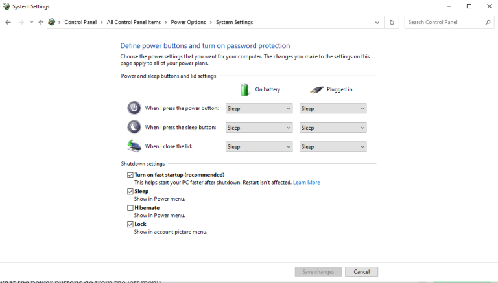Click the power button icon

click(x=134, y=108)
